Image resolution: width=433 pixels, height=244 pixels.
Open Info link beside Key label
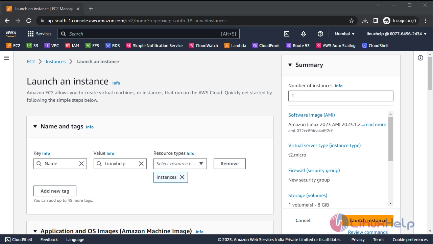click(46, 153)
